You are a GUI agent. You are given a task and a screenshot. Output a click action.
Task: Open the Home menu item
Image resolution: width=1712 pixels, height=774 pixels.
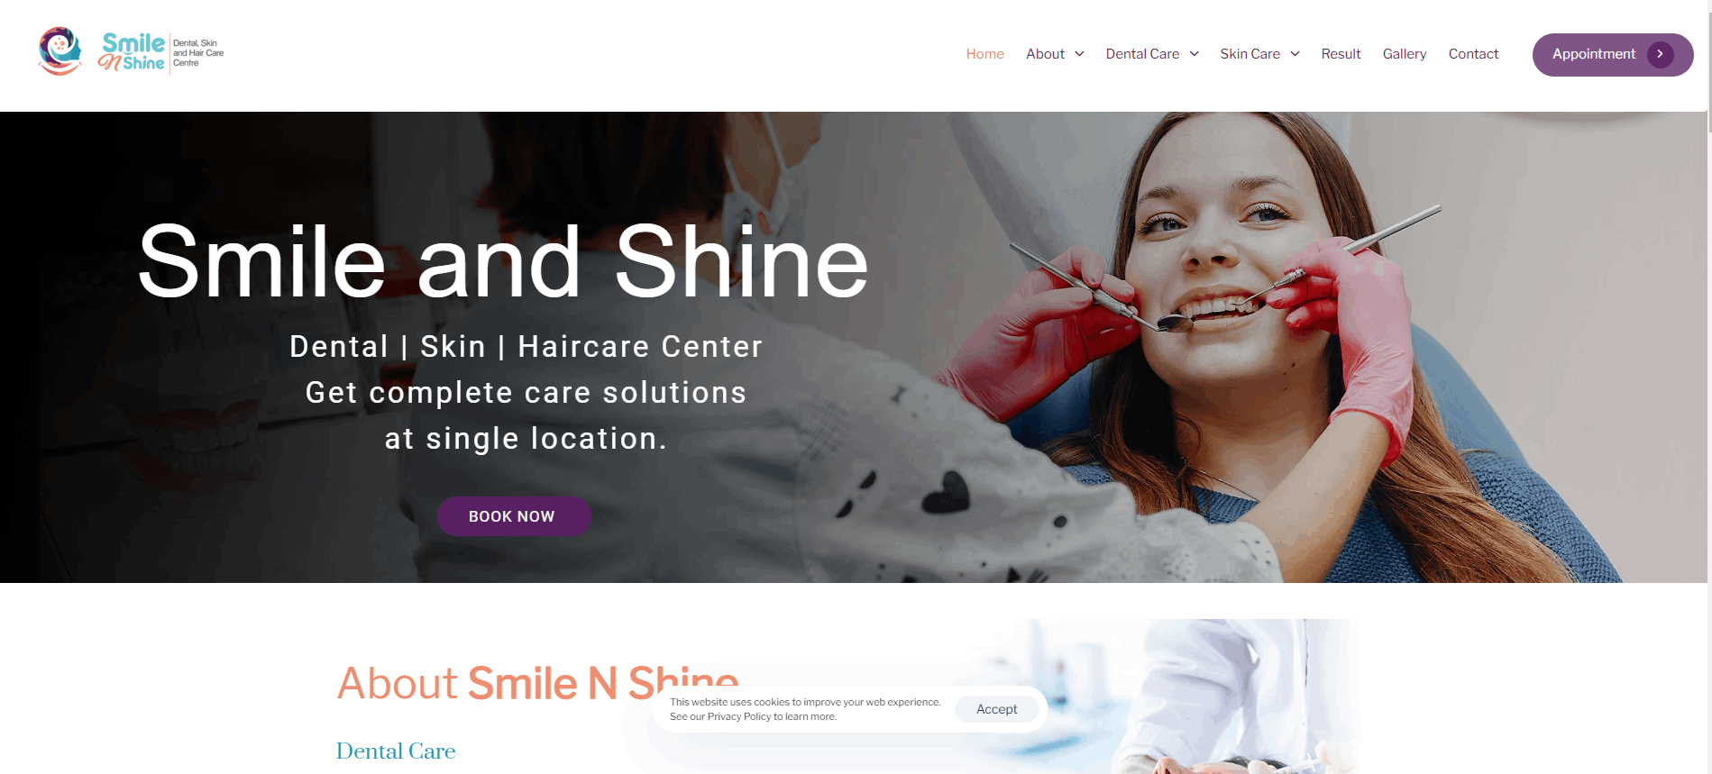pos(984,54)
